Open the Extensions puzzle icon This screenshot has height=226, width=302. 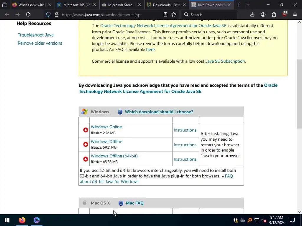pos(274,14)
